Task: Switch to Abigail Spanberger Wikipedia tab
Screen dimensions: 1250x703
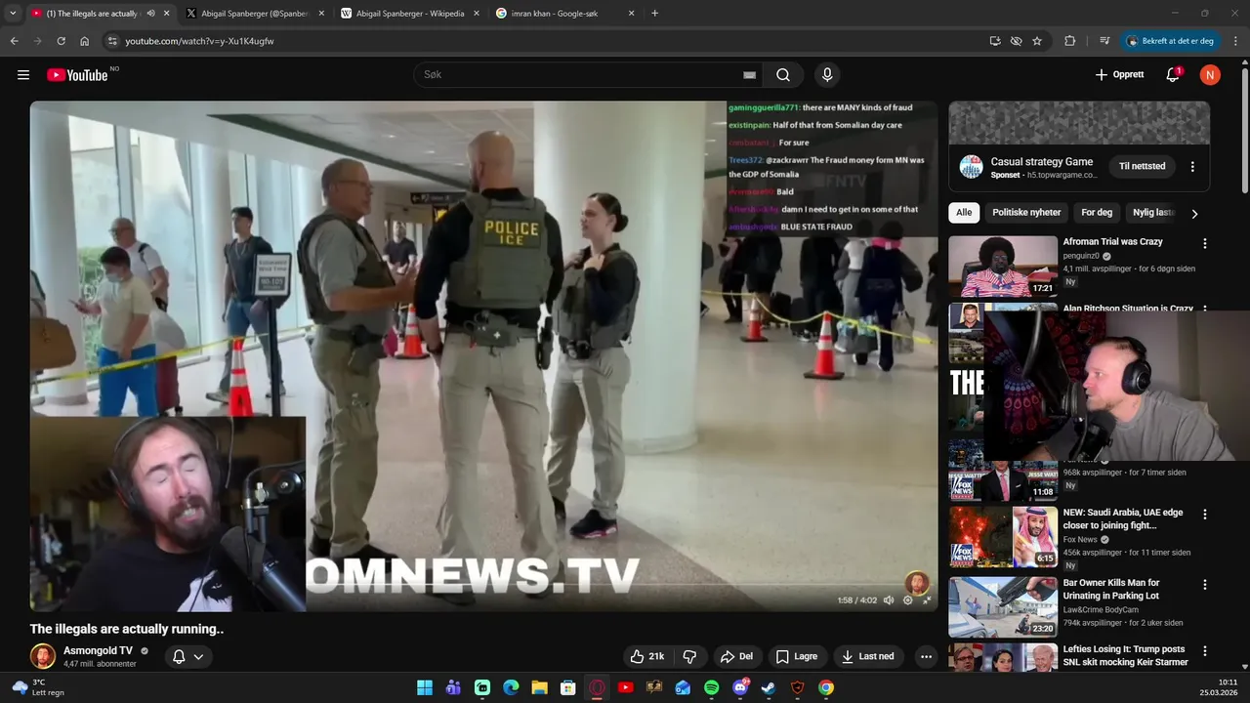Action: click(410, 14)
